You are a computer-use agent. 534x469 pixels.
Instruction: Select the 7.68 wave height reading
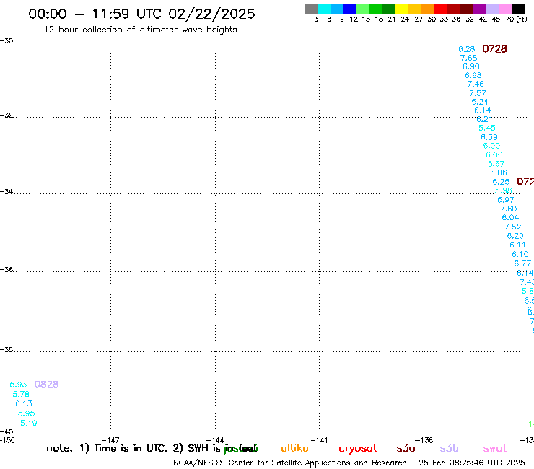point(468,58)
